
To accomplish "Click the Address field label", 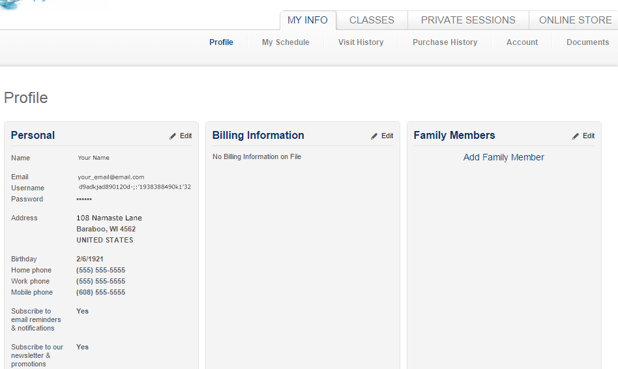I will [24, 218].
